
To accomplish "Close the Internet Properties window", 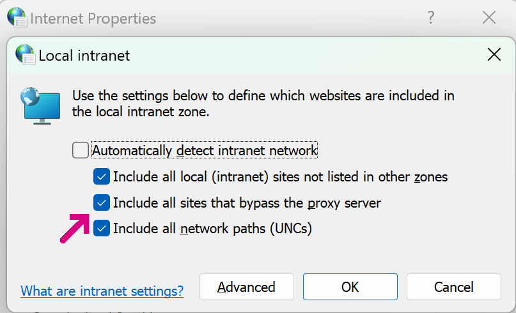I will tap(489, 18).
